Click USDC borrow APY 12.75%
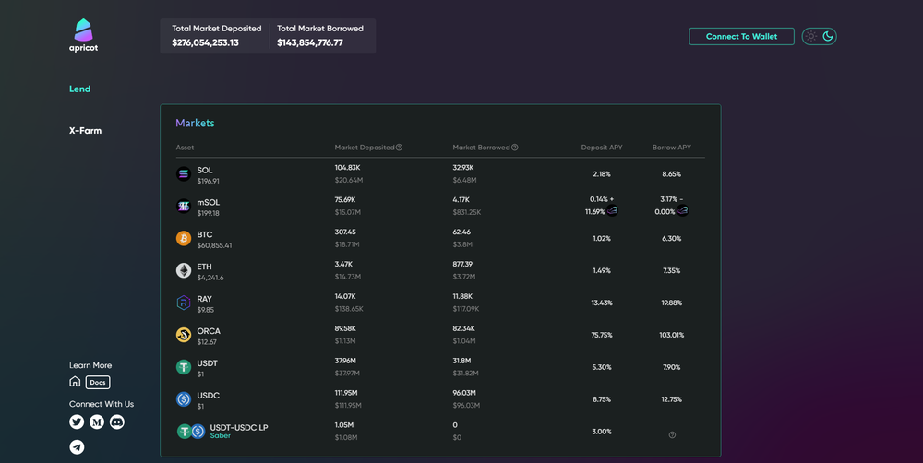 [672, 398]
